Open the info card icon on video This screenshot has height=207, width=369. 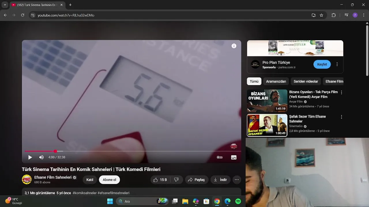(234, 46)
